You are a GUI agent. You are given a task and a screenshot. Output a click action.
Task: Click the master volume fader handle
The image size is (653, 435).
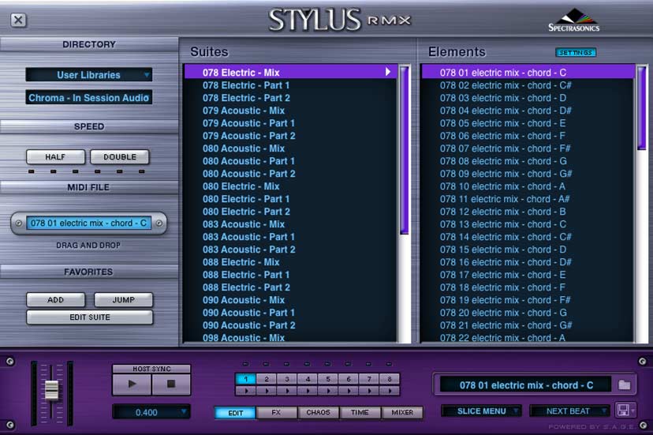(x=51, y=390)
